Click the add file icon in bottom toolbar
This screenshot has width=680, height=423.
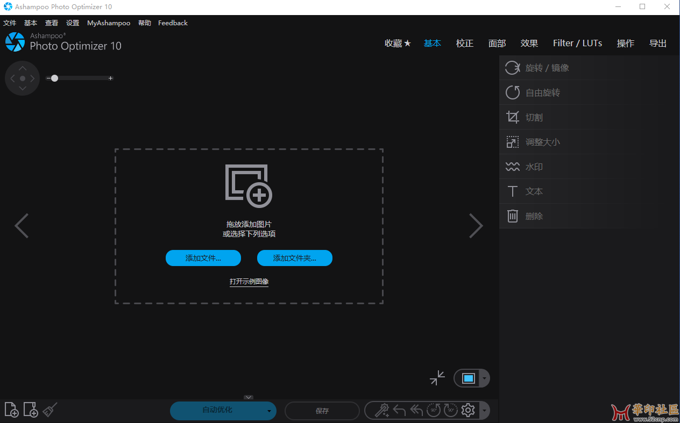coord(11,410)
